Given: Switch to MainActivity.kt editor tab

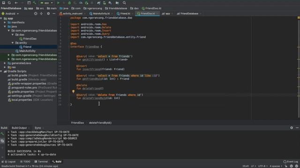Looking at the screenshot, I should point(101,14).
